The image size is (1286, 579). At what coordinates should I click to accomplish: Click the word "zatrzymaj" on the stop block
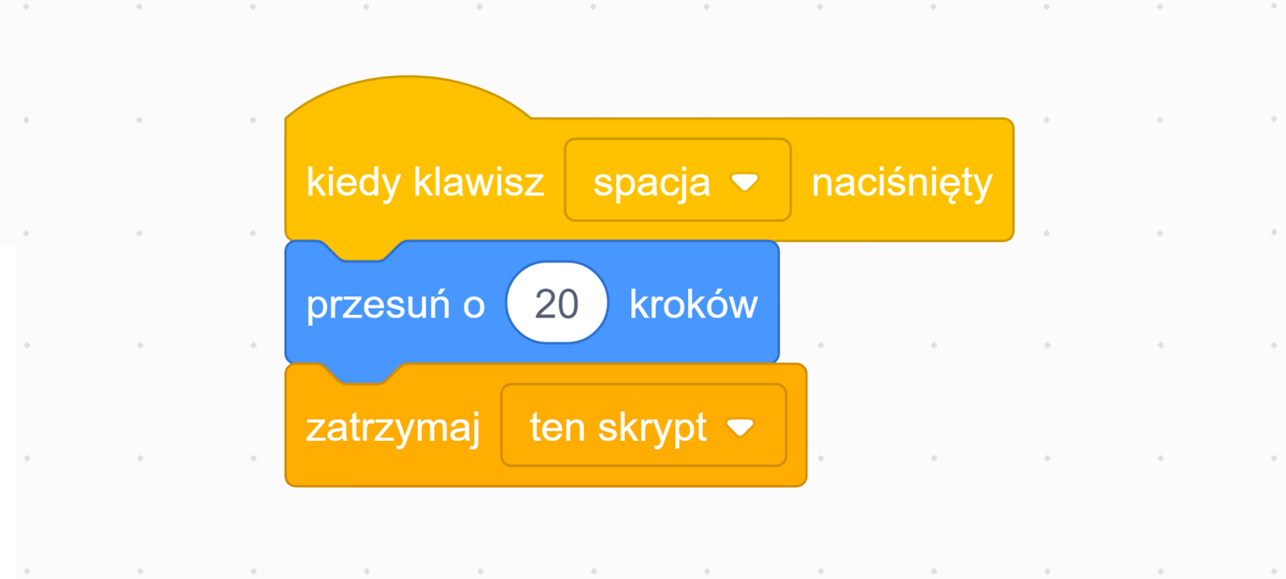coord(394,426)
